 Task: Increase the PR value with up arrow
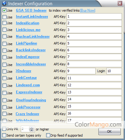(x=32, y=128)
